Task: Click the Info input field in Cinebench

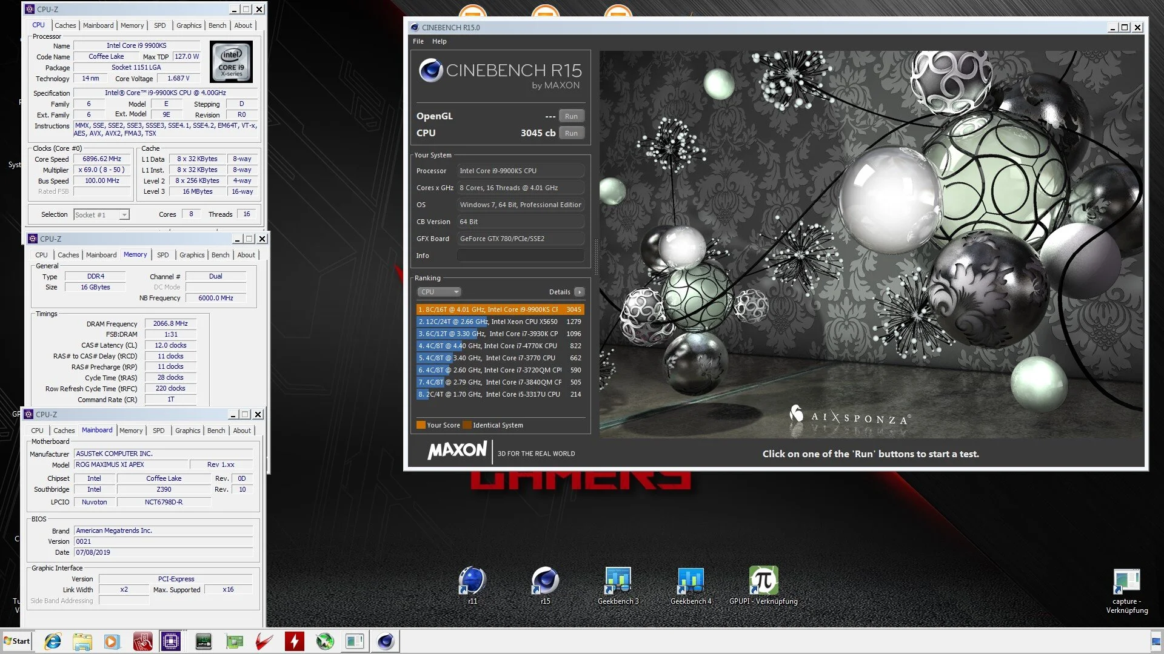Action: click(520, 256)
